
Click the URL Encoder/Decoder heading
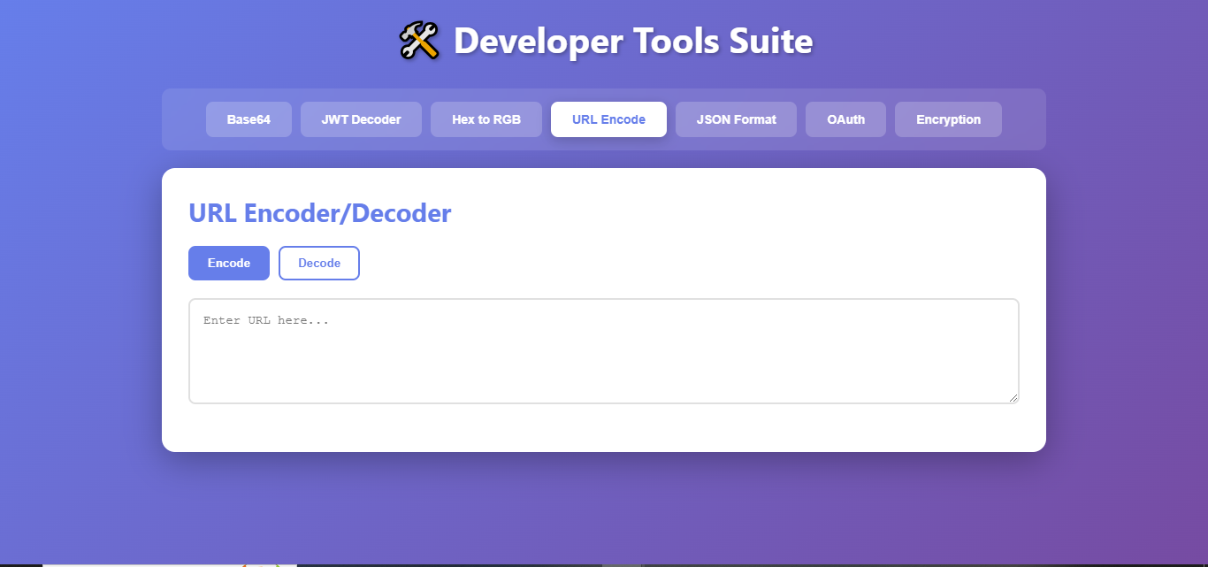(x=320, y=212)
